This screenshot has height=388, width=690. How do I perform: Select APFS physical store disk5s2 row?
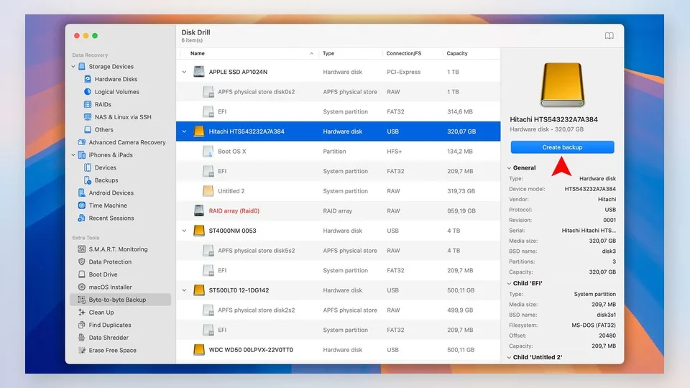338,250
